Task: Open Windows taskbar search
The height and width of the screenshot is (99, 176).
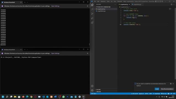Action: (7, 97)
